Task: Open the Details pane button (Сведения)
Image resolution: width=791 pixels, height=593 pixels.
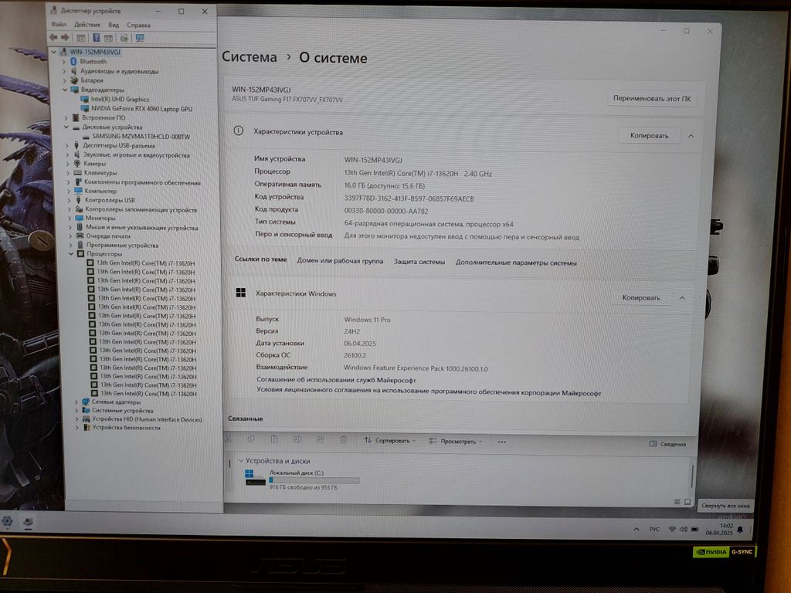Action: (x=667, y=444)
